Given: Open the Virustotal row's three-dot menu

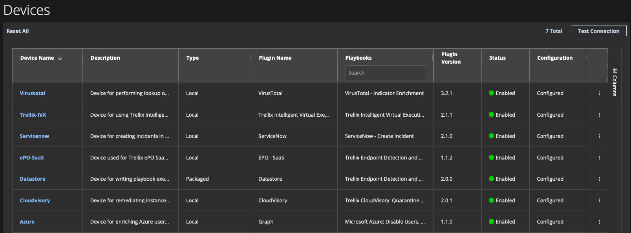Looking at the screenshot, I should tap(599, 94).
